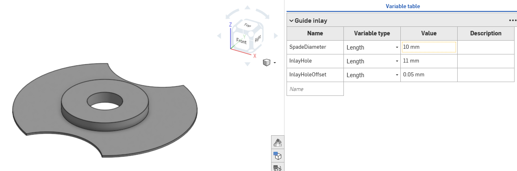Image resolution: width=517 pixels, height=171 pixels.
Task: Click the InlayHole value 11 mm
Action: pos(429,61)
